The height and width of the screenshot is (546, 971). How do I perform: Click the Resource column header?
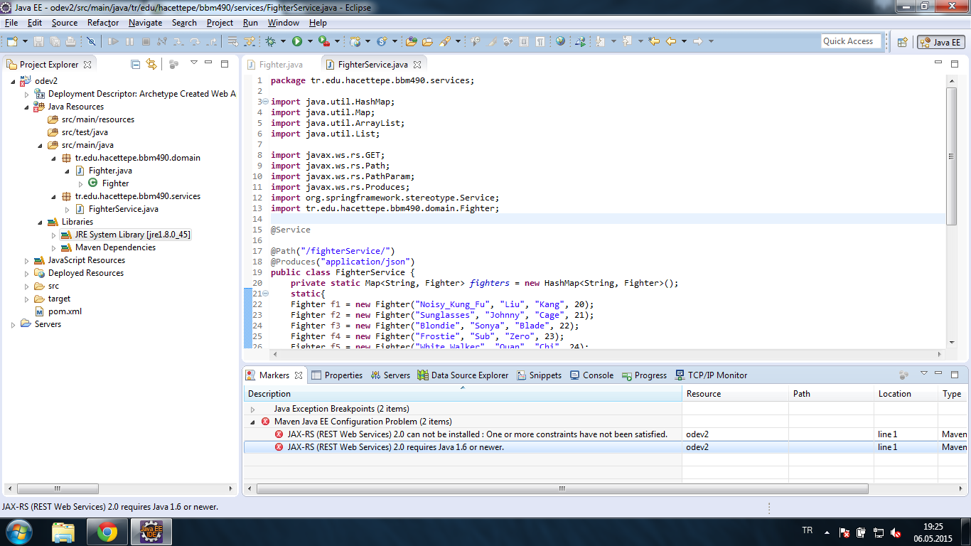coord(735,394)
